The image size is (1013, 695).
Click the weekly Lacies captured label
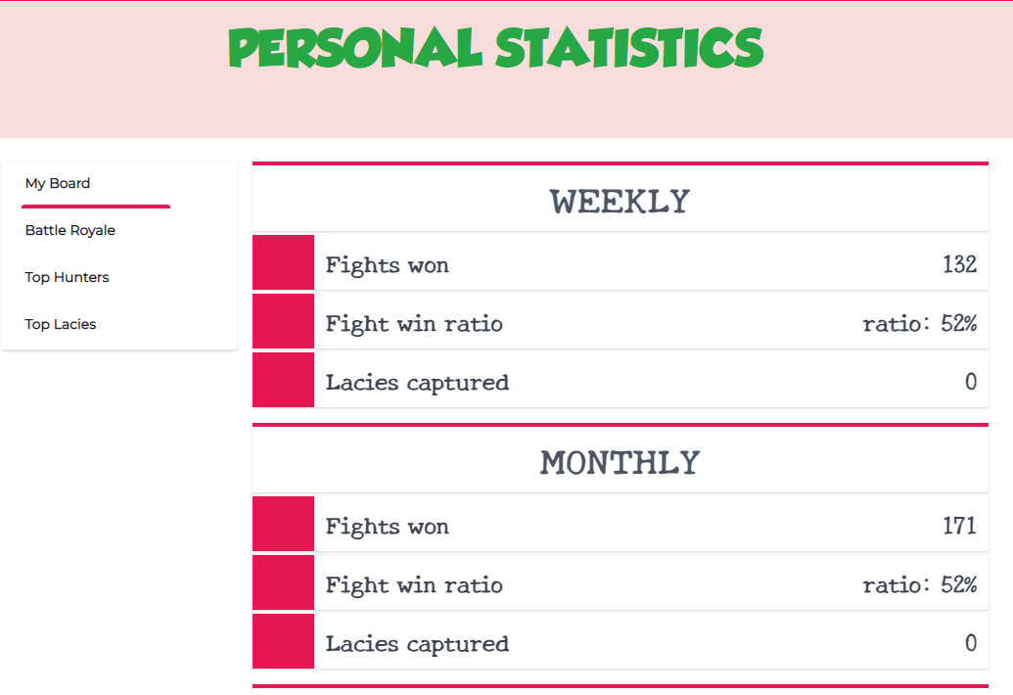click(x=417, y=383)
